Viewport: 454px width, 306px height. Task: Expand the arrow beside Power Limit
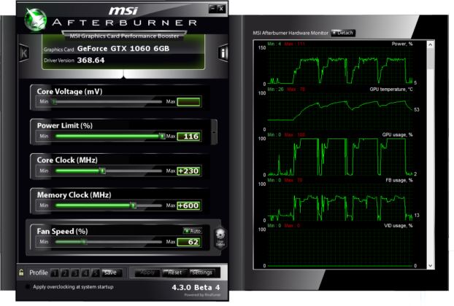tap(213, 132)
